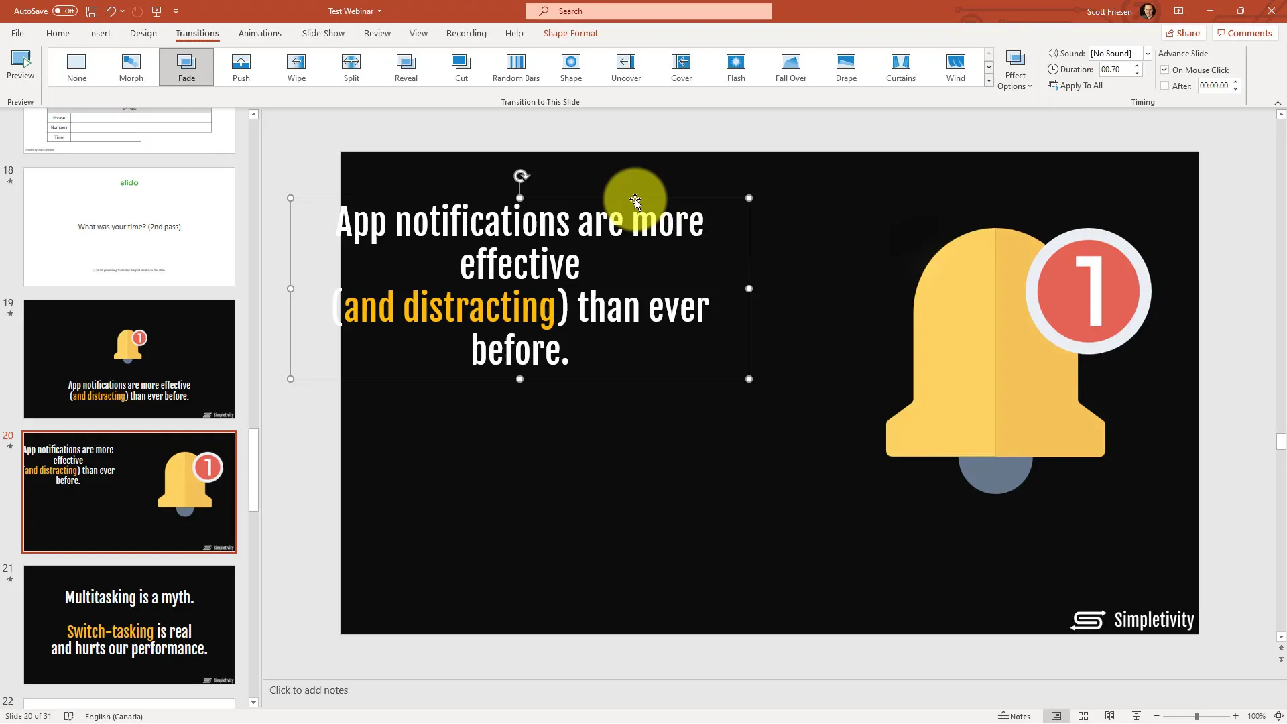This screenshot has width=1287, height=724.
Task: Switch to the Design tab
Action: pos(143,33)
